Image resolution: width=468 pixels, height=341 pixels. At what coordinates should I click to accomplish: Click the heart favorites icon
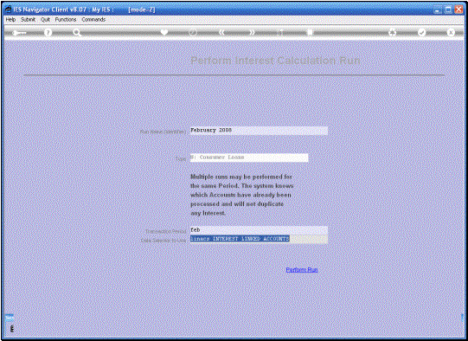(x=164, y=32)
